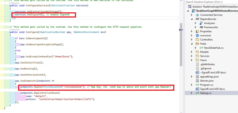This screenshot has height=113, width=238.
Task: Expand the appsettings.json node
Action: [x=192, y=77]
